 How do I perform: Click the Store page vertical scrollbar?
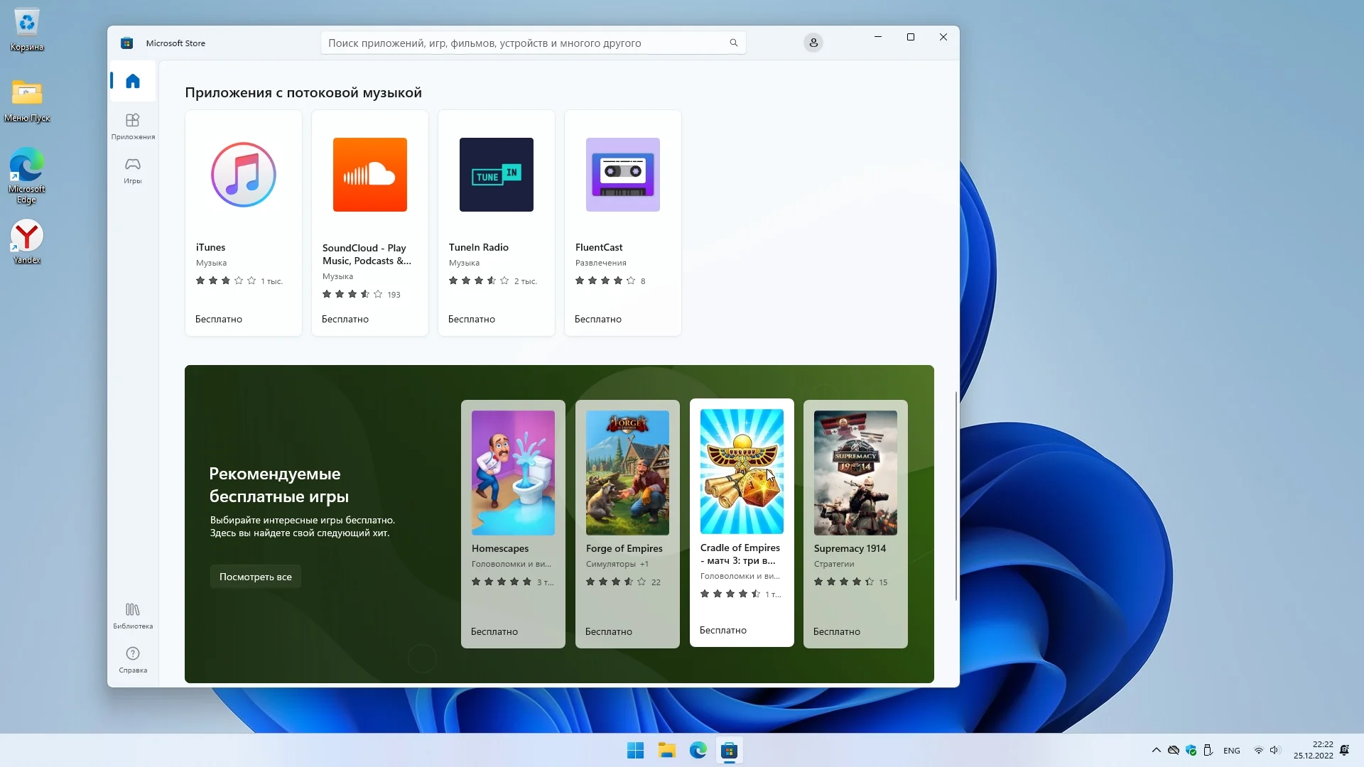[956, 495]
